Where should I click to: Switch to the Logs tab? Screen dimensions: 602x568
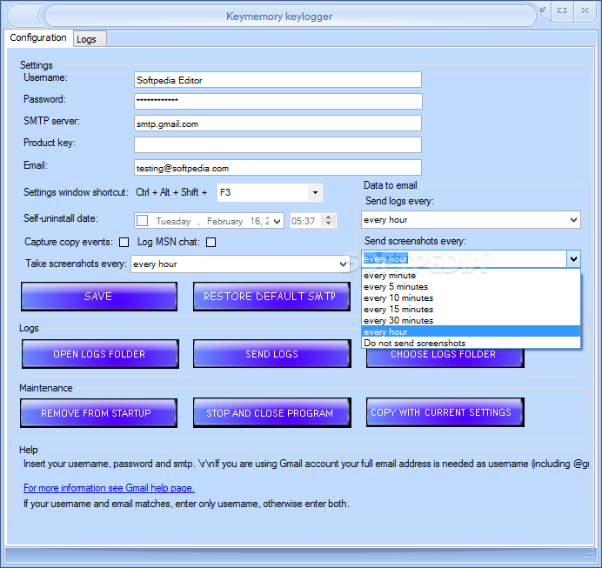point(90,39)
